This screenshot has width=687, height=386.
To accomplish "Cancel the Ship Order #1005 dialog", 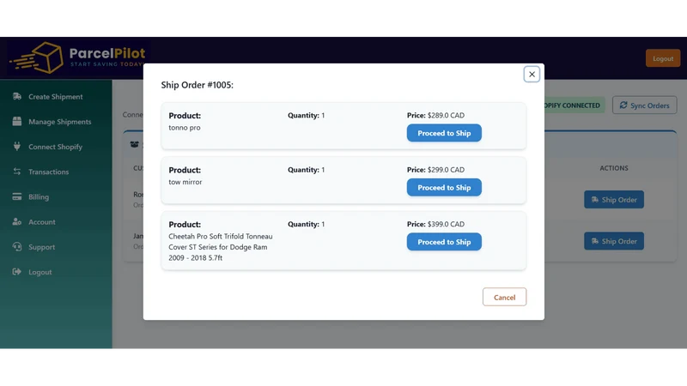I will coord(504,297).
